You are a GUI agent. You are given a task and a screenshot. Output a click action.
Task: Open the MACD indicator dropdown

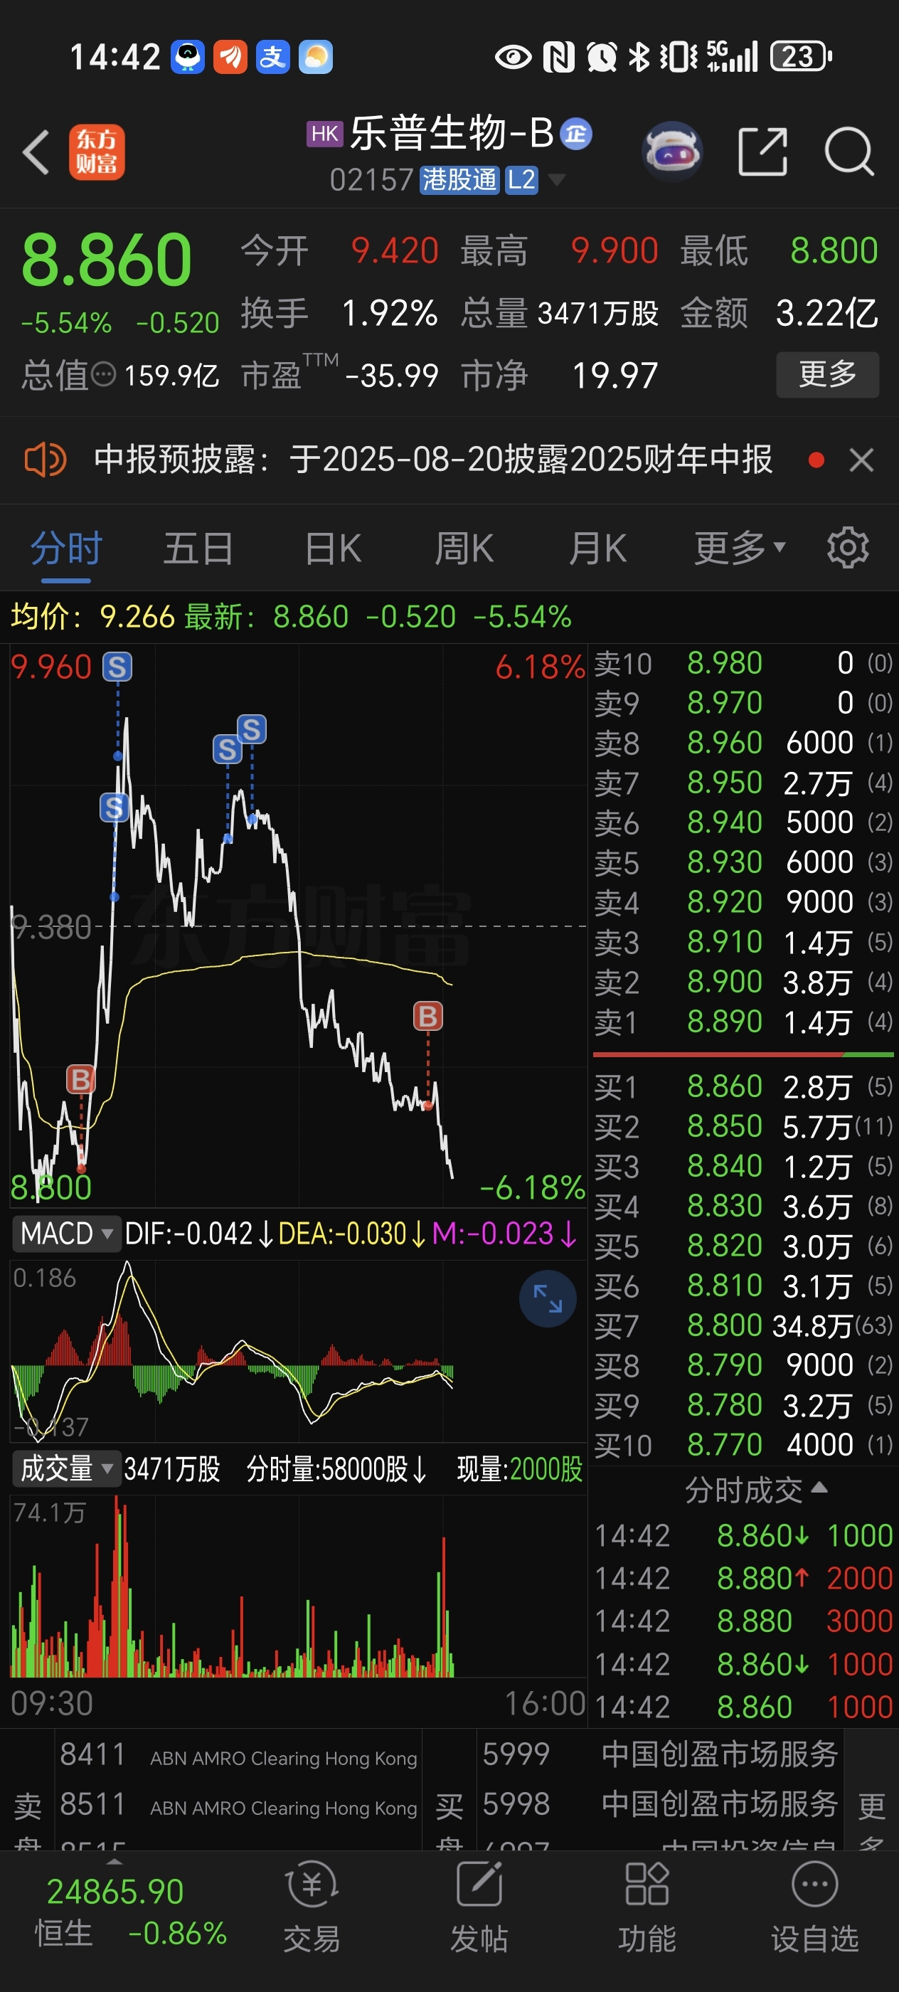click(x=66, y=1234)
